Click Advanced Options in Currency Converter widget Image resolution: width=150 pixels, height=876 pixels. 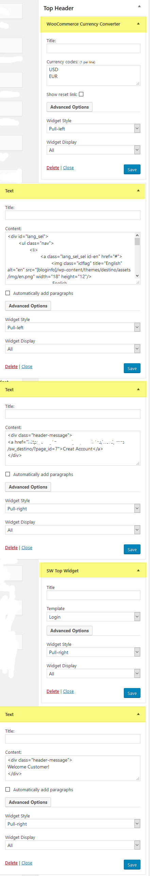(x=69, y=107)
